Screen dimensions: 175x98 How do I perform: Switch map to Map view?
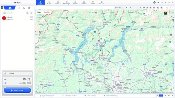pos(39,12)
